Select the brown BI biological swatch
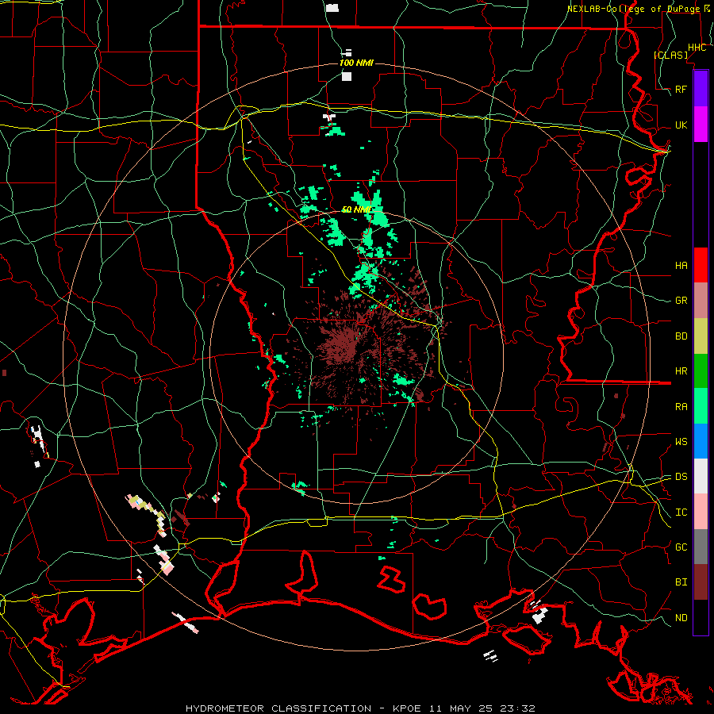This screenshot has height=714, width=714. click(x=701, y=582)
